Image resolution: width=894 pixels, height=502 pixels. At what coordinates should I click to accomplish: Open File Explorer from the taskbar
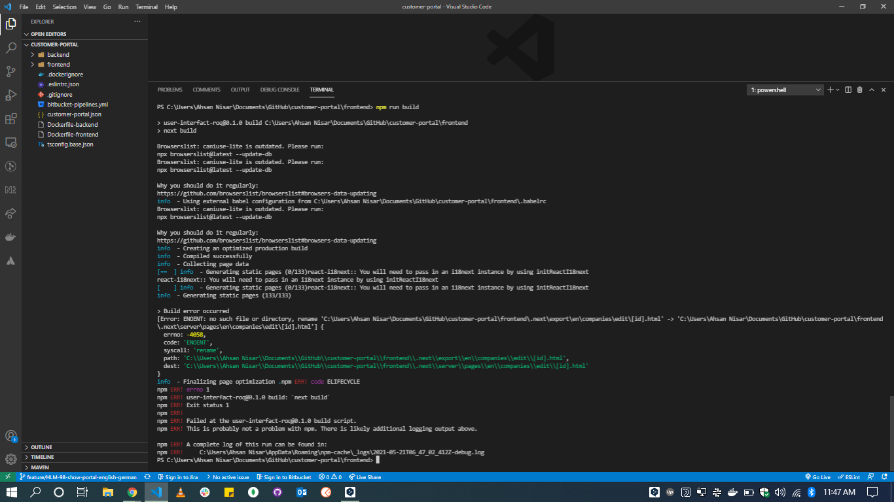point(108,492)
